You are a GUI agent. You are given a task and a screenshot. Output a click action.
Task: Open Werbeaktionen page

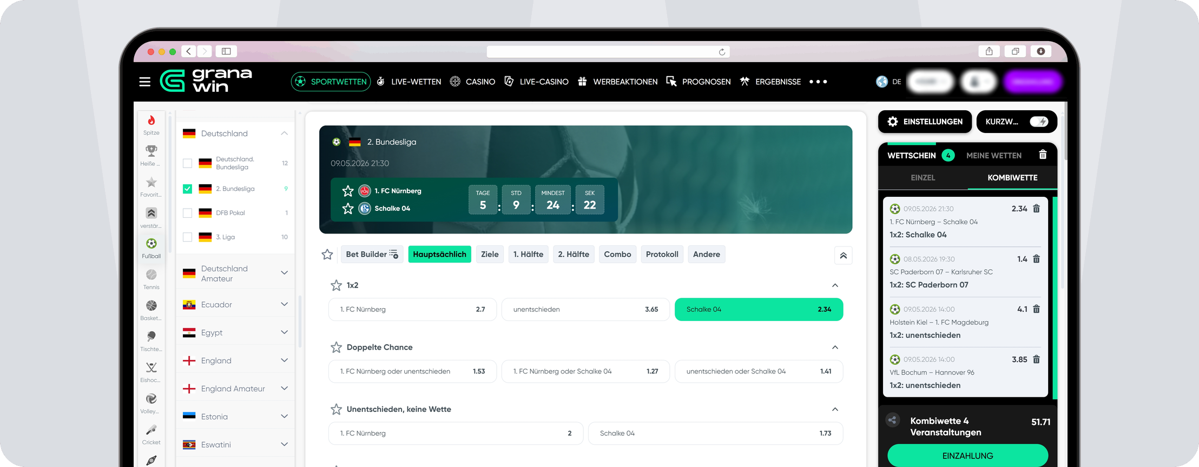[617, 82]
